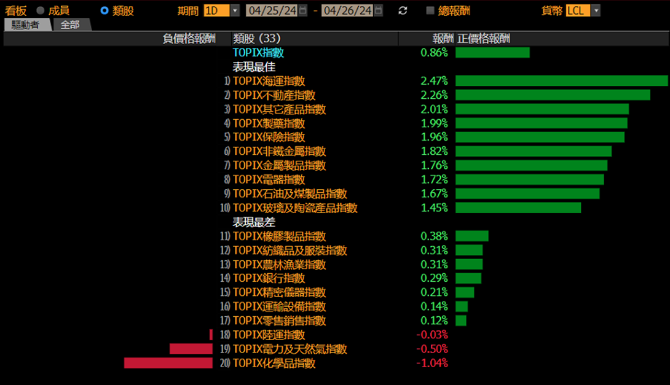The width and height of the screenshot is (670, 385).
Task: Select the 成員 radio button
Action: point(40,10)
